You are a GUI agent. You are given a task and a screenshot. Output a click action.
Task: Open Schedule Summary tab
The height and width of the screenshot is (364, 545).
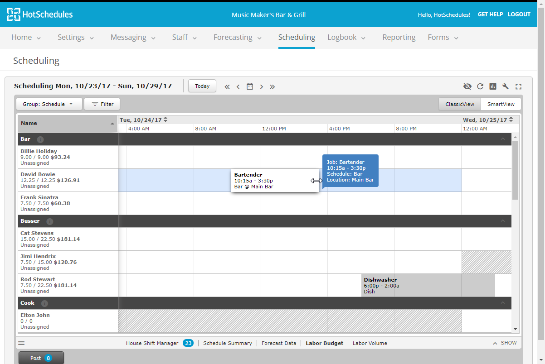[228, 343]
